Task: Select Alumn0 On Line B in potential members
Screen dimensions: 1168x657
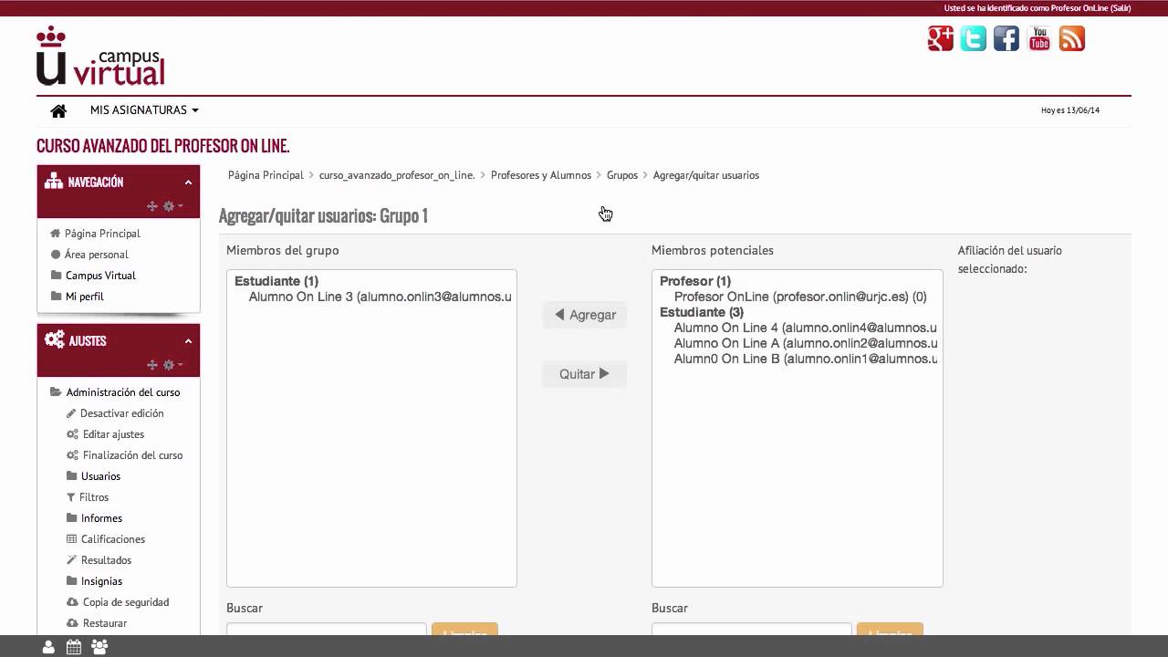Action: pyautogui.click(x=806, y=359)
